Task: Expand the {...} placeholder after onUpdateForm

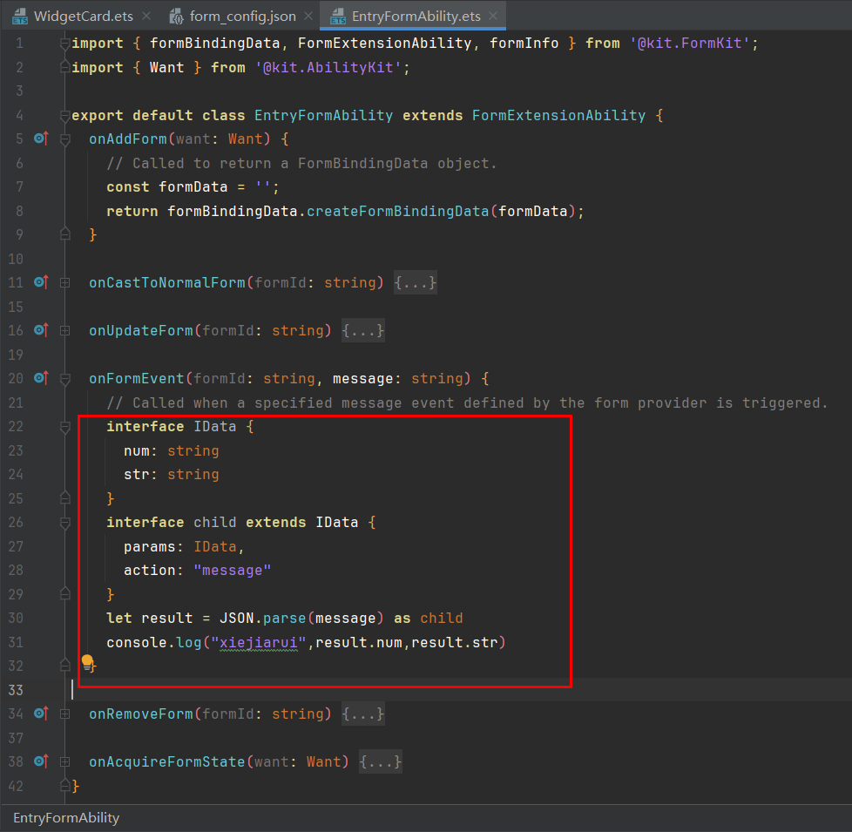Action: click(x=363, y=330)
